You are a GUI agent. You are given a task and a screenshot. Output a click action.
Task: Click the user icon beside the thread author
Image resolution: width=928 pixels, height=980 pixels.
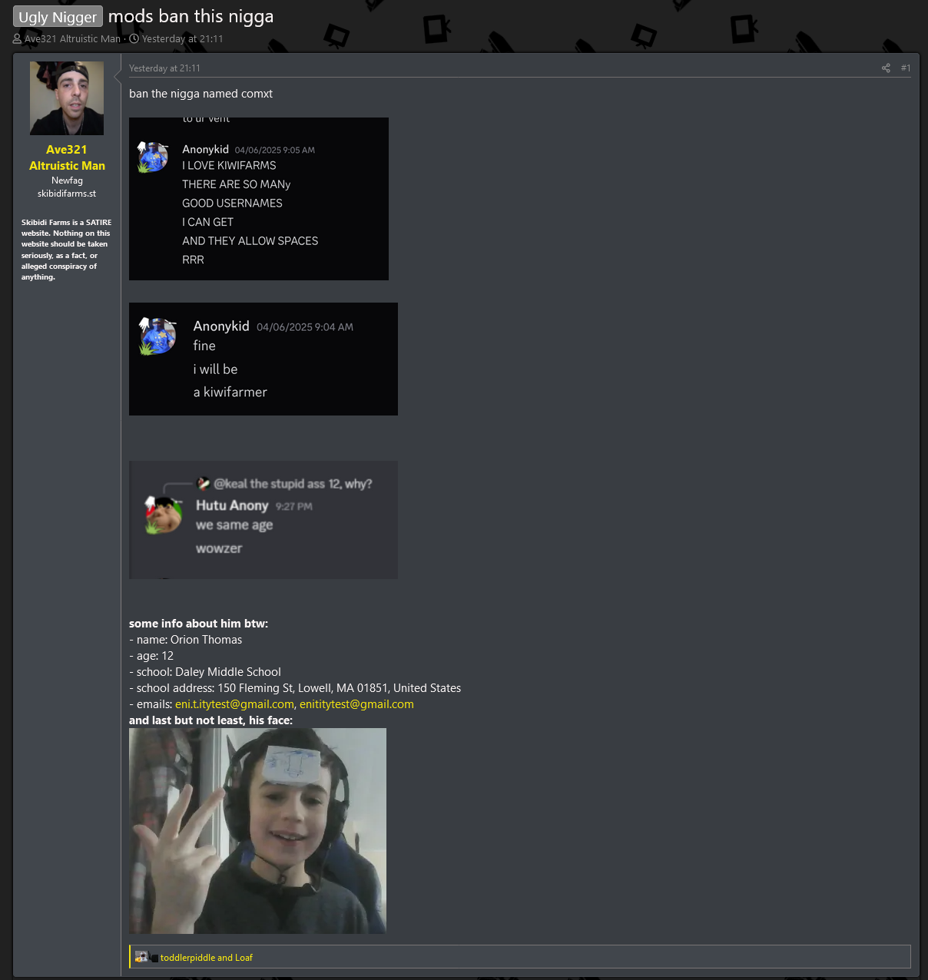(17, 38)
